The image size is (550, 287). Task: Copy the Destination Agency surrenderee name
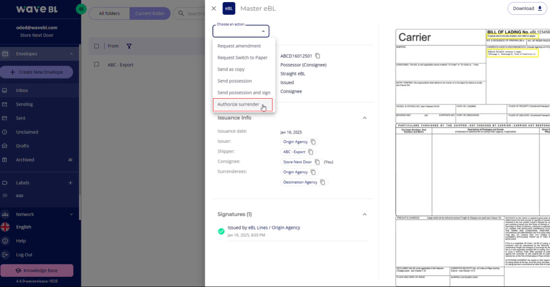pos(323,182)
